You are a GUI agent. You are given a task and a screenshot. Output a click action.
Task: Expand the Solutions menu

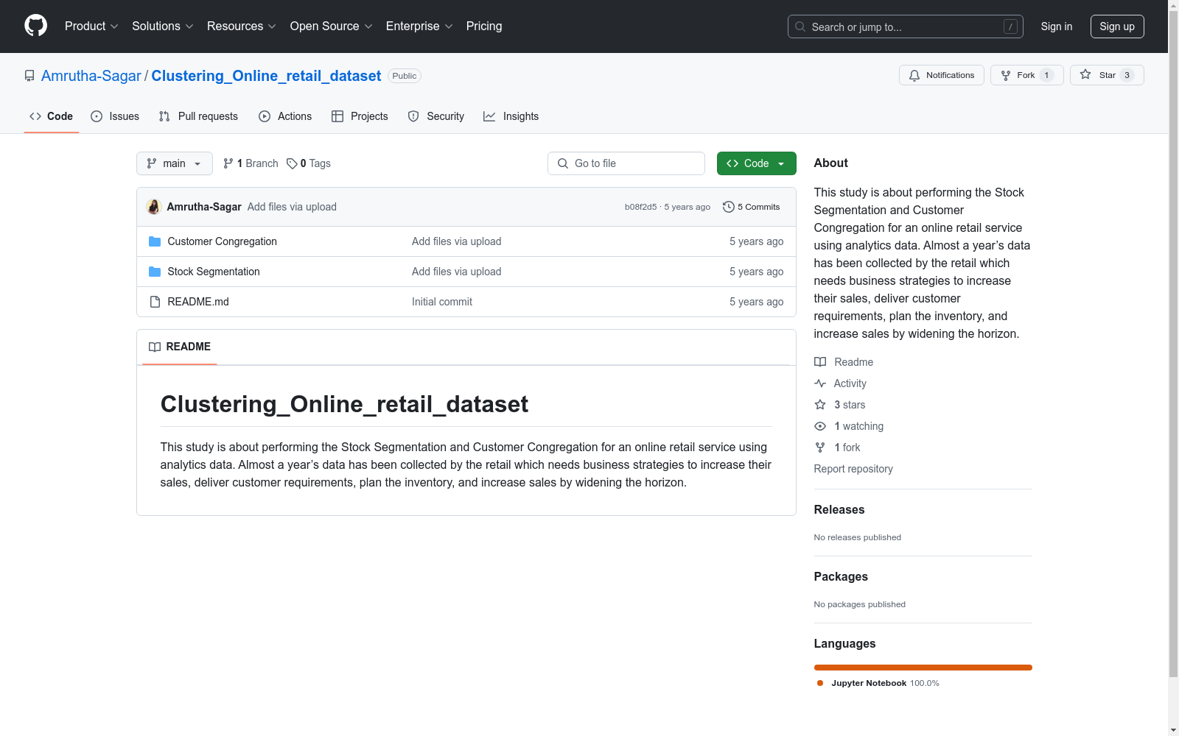tap(163, 26)
